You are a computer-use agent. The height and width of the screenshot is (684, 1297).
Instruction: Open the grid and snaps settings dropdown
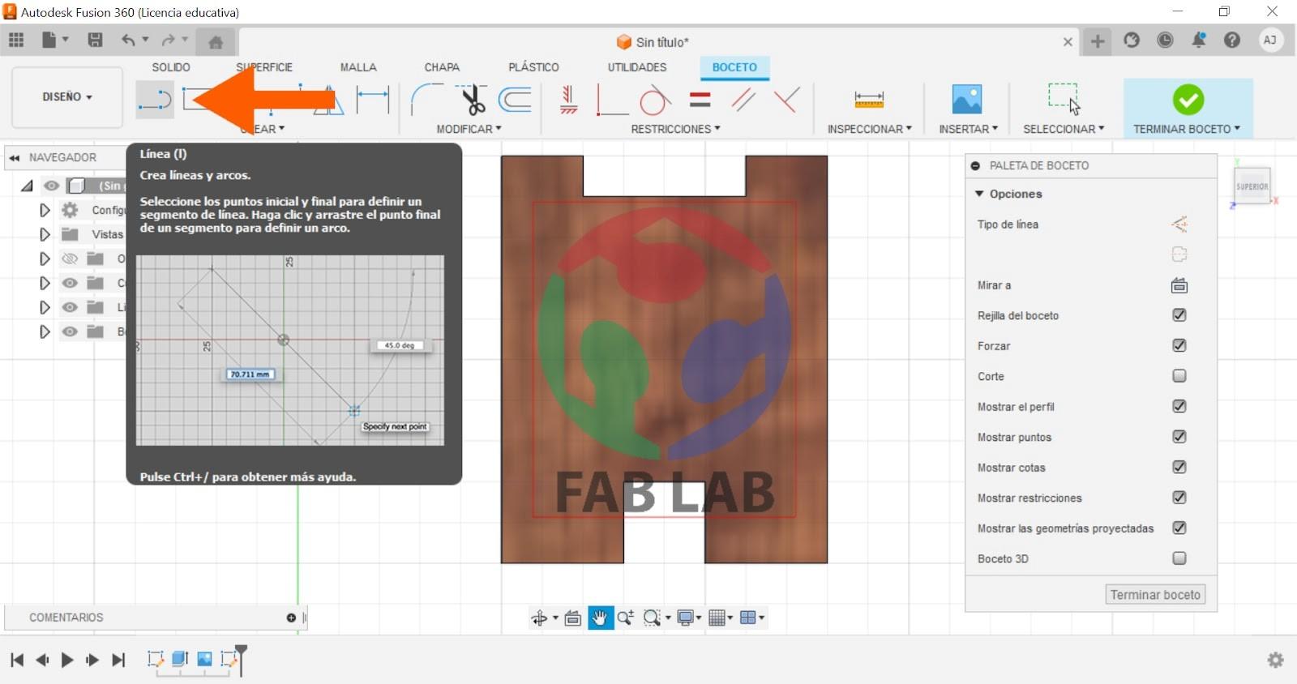click(x=720, y=618)
